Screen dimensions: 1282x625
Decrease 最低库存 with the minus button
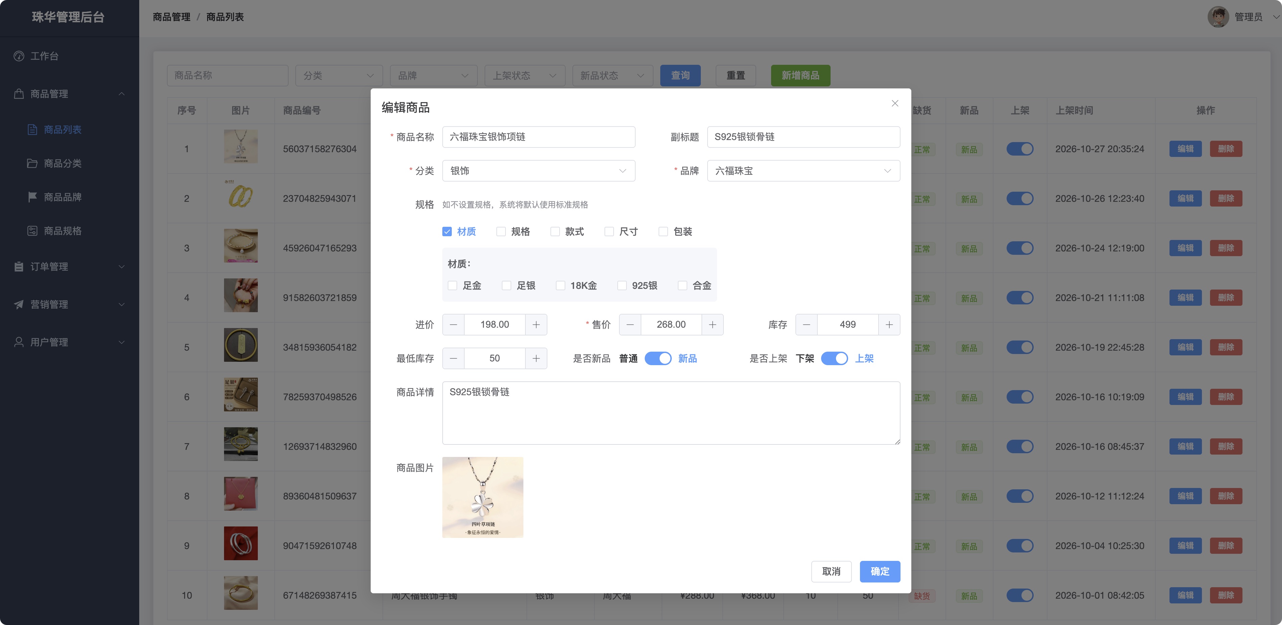click(x=453, y=358)
